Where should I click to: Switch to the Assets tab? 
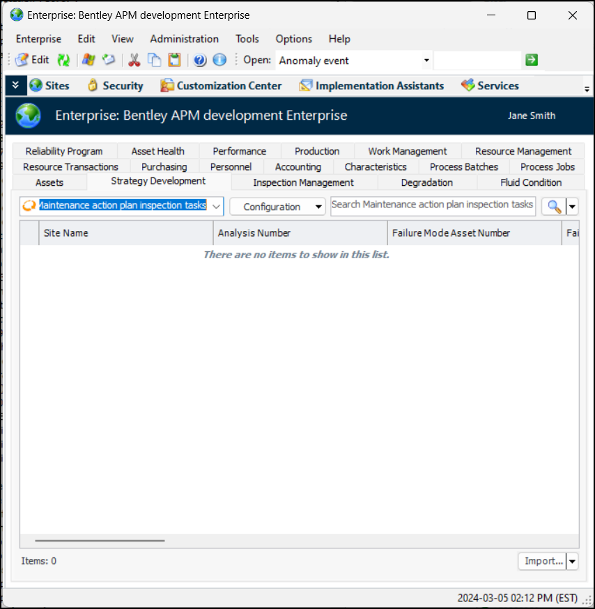49,182
